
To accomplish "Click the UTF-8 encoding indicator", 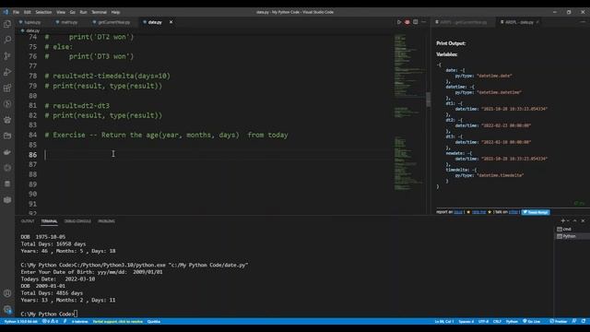I will point(483,322).
